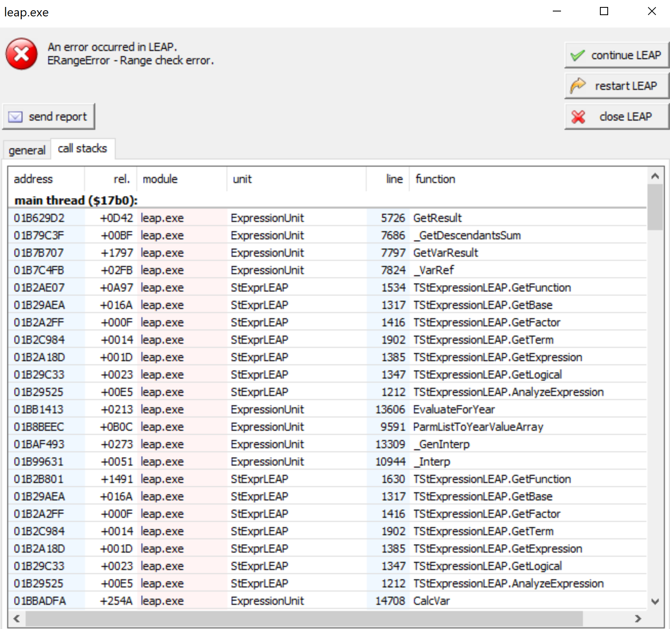Maximize the leap.exe window
670x629 pixels.
click(x=604, y=11)
